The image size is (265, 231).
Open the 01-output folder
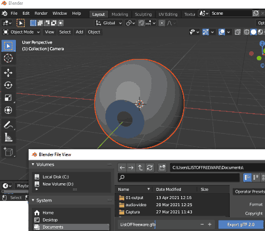[134, 197]
